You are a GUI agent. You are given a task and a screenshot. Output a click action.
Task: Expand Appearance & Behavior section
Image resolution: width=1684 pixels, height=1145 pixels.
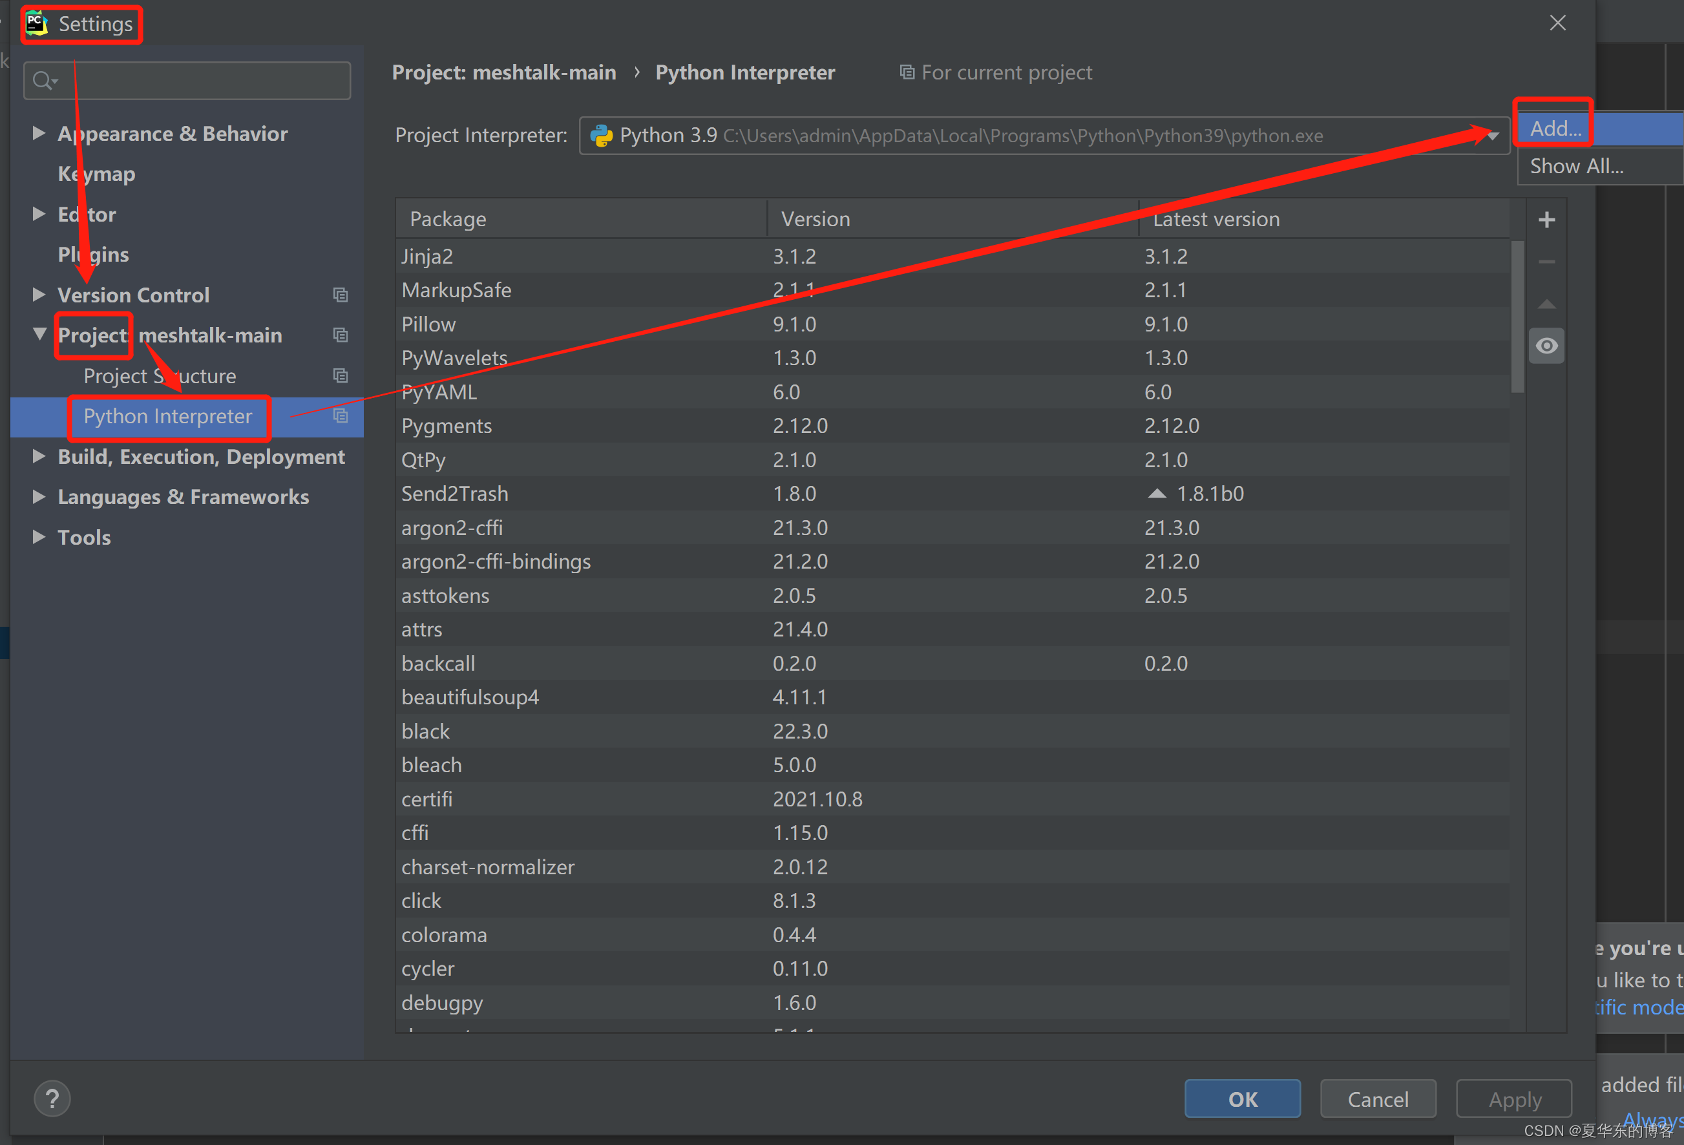pyautogui.click(x=39, y=133)
